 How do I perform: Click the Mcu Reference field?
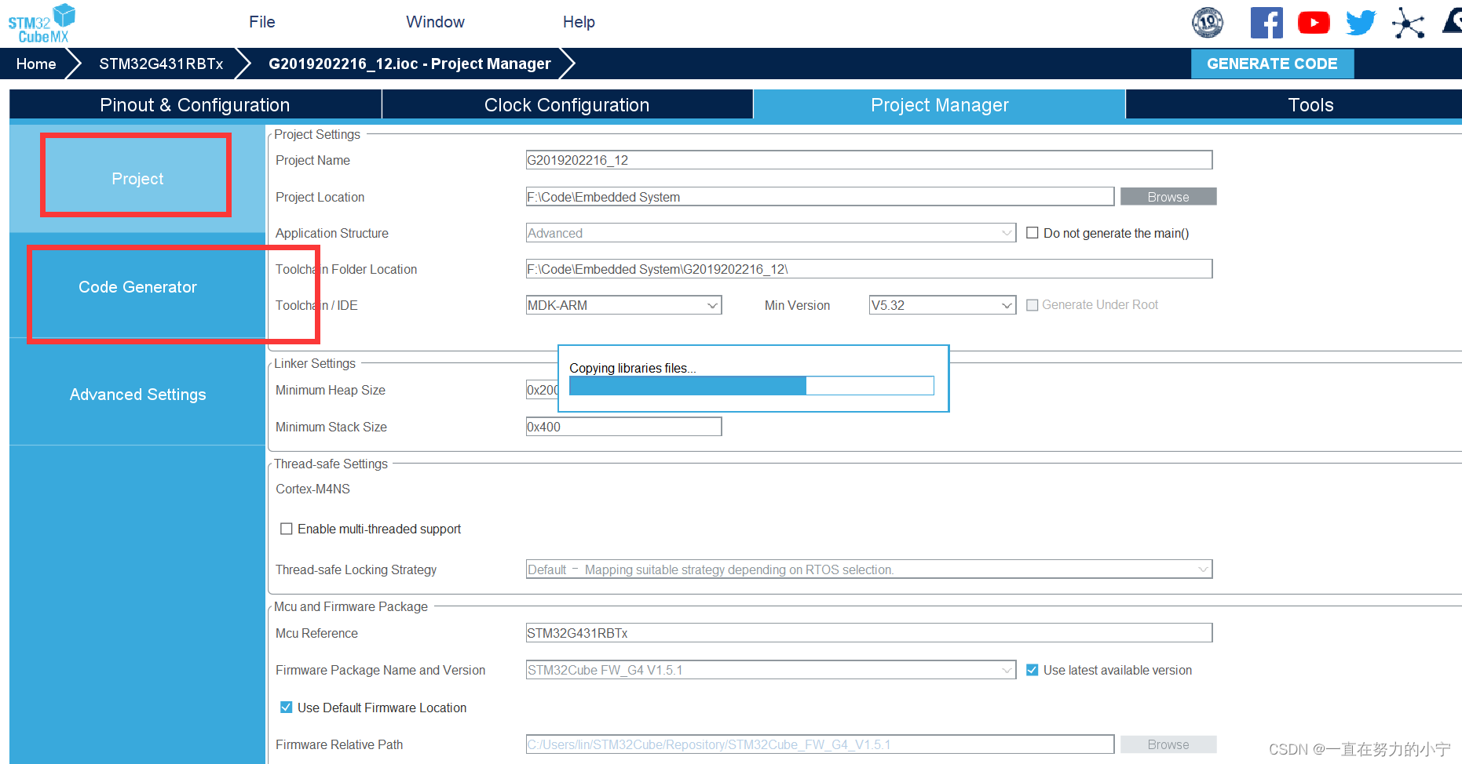[869, 633]
